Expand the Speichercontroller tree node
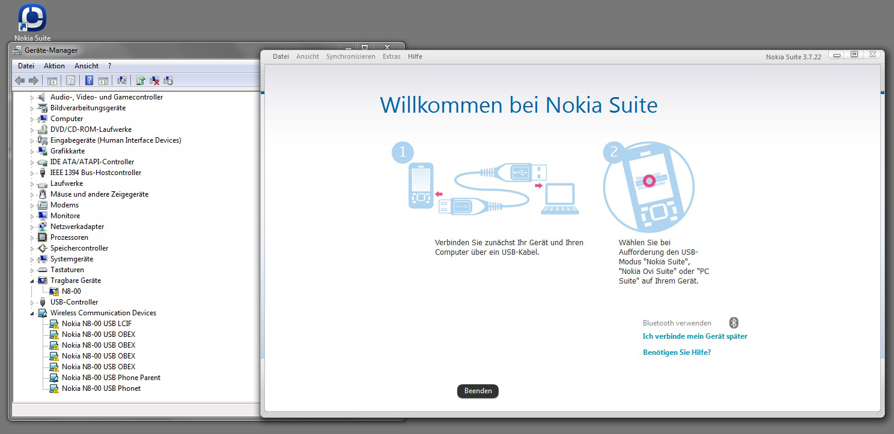Screen dimensions: 894x434 tap(32, 248)
